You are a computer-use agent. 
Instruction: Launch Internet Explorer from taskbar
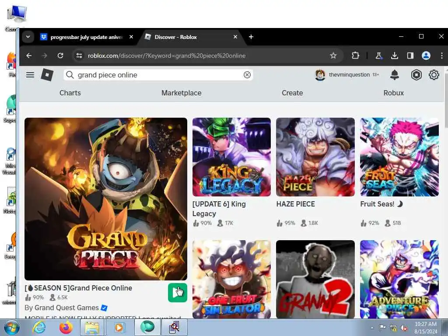39,328
